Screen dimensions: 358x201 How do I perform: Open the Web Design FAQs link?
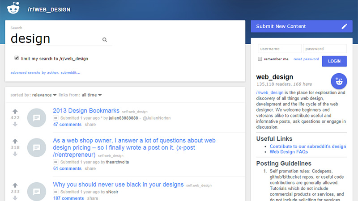(x=289, y=152)
